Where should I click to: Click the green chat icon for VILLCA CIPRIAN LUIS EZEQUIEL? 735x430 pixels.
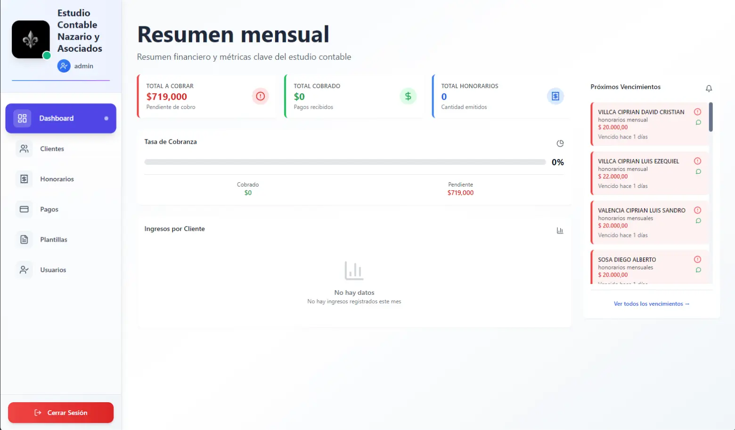click(698, 171)
